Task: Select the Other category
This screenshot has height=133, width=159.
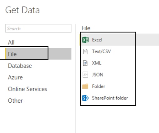Action: point(15,101)
